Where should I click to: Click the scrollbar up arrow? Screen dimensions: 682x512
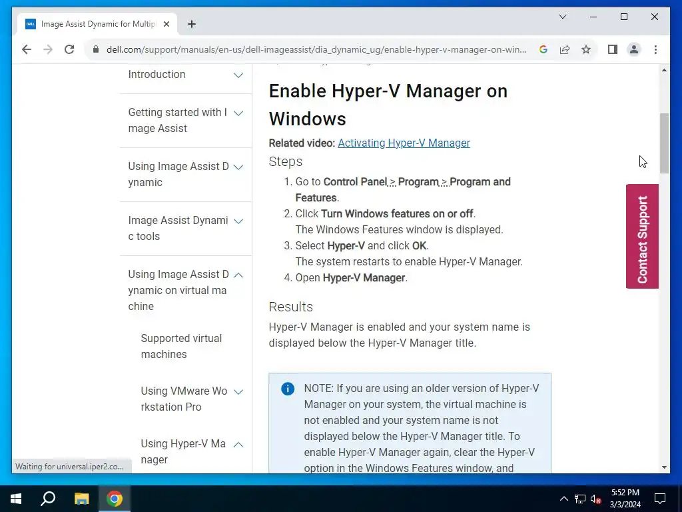tap(664, 70)
